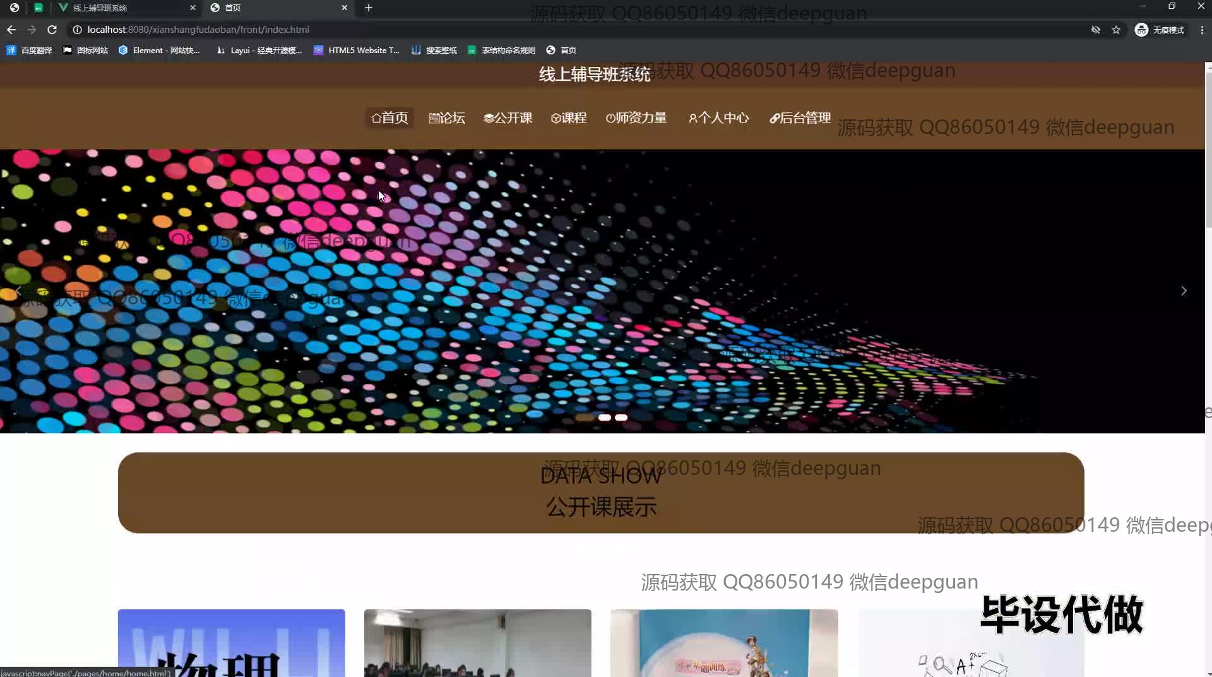The height and width of the screenshot is (677, 1212).
Task: Select the last carousel indicator dot
Action: coord(621,417)
